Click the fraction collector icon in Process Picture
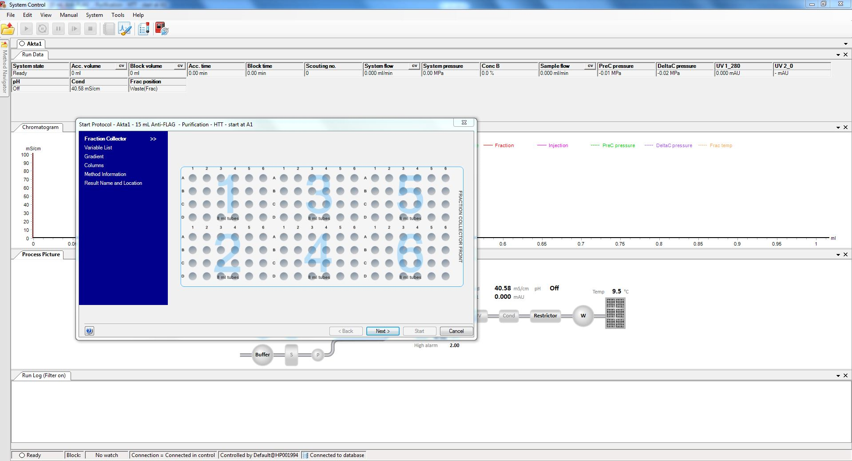Screen dimensions: 852x461 pyautogui.click(x=615, y=313)
